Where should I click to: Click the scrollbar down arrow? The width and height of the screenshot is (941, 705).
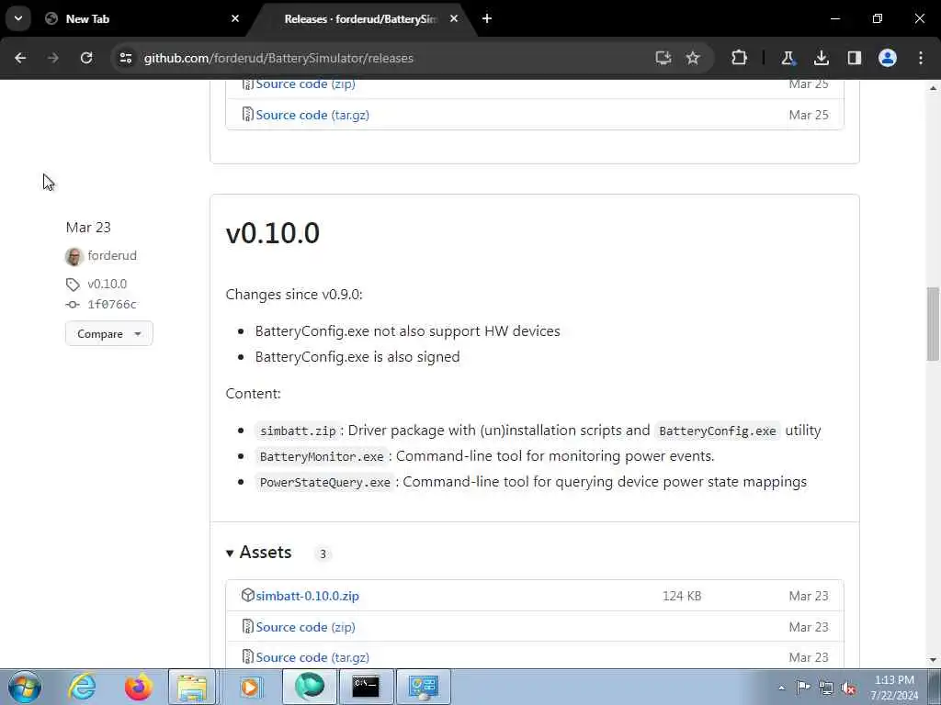[933, 660]
